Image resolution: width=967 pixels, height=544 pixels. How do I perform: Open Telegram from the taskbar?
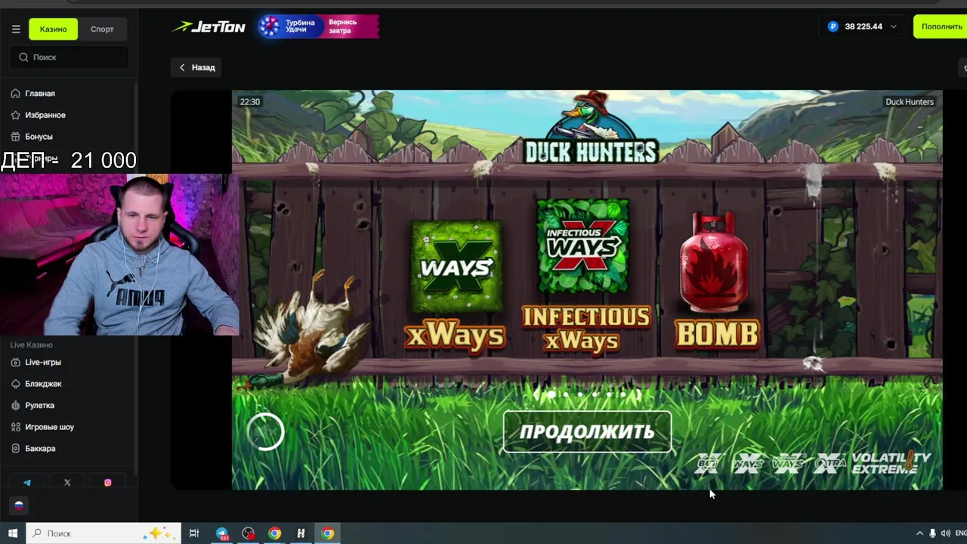point(222,533)
